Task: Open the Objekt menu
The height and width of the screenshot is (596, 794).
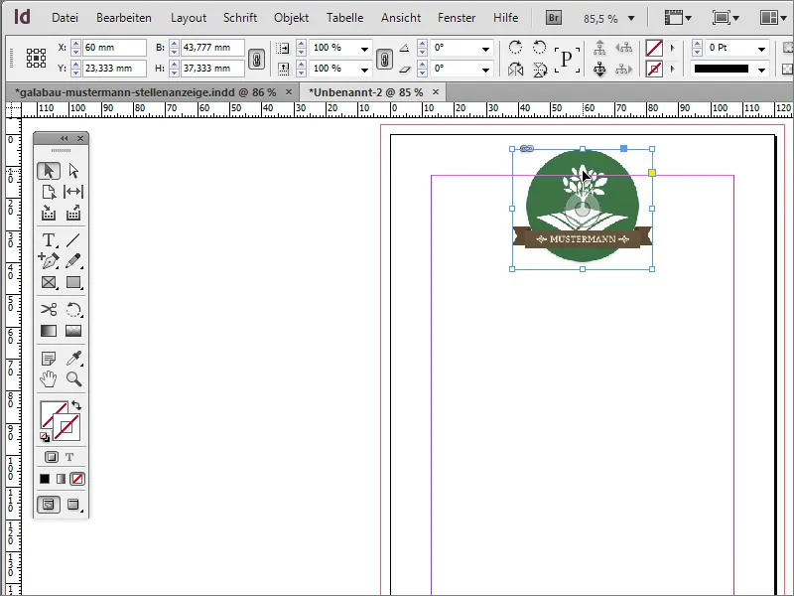Action: click(x=291, y=18)
